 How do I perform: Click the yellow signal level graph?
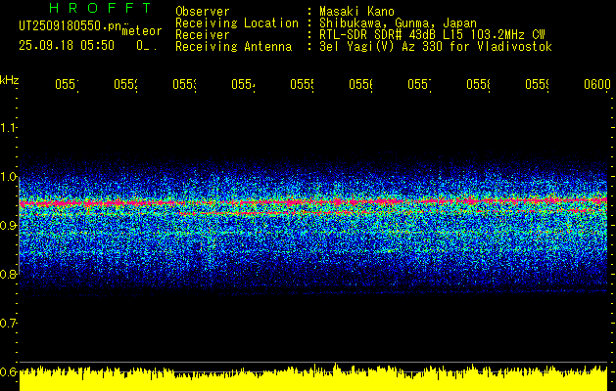coord(313,377)
